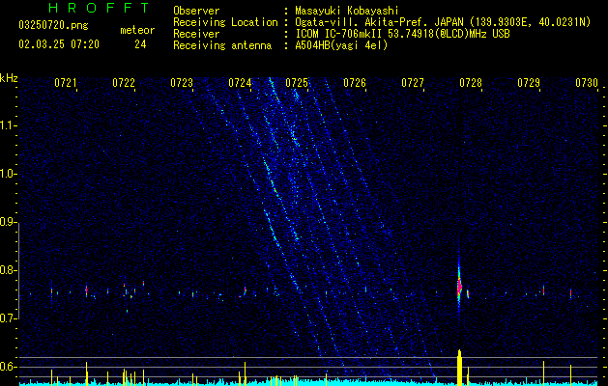Click the 0.8 kHz frequency label
Image resolution: width=608 pixels, height=386 pixels.
[7, 270]
